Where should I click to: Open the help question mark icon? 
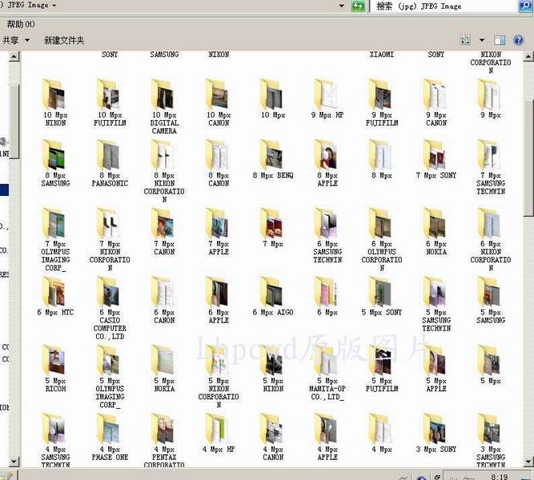518,40
